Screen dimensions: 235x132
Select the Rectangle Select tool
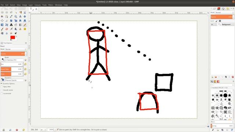click(2, 12)
